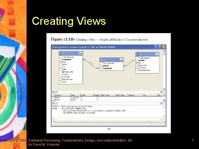This screenshot has height=149, width=199.
Task: Check Birthdate in table A
Action: 137,68
